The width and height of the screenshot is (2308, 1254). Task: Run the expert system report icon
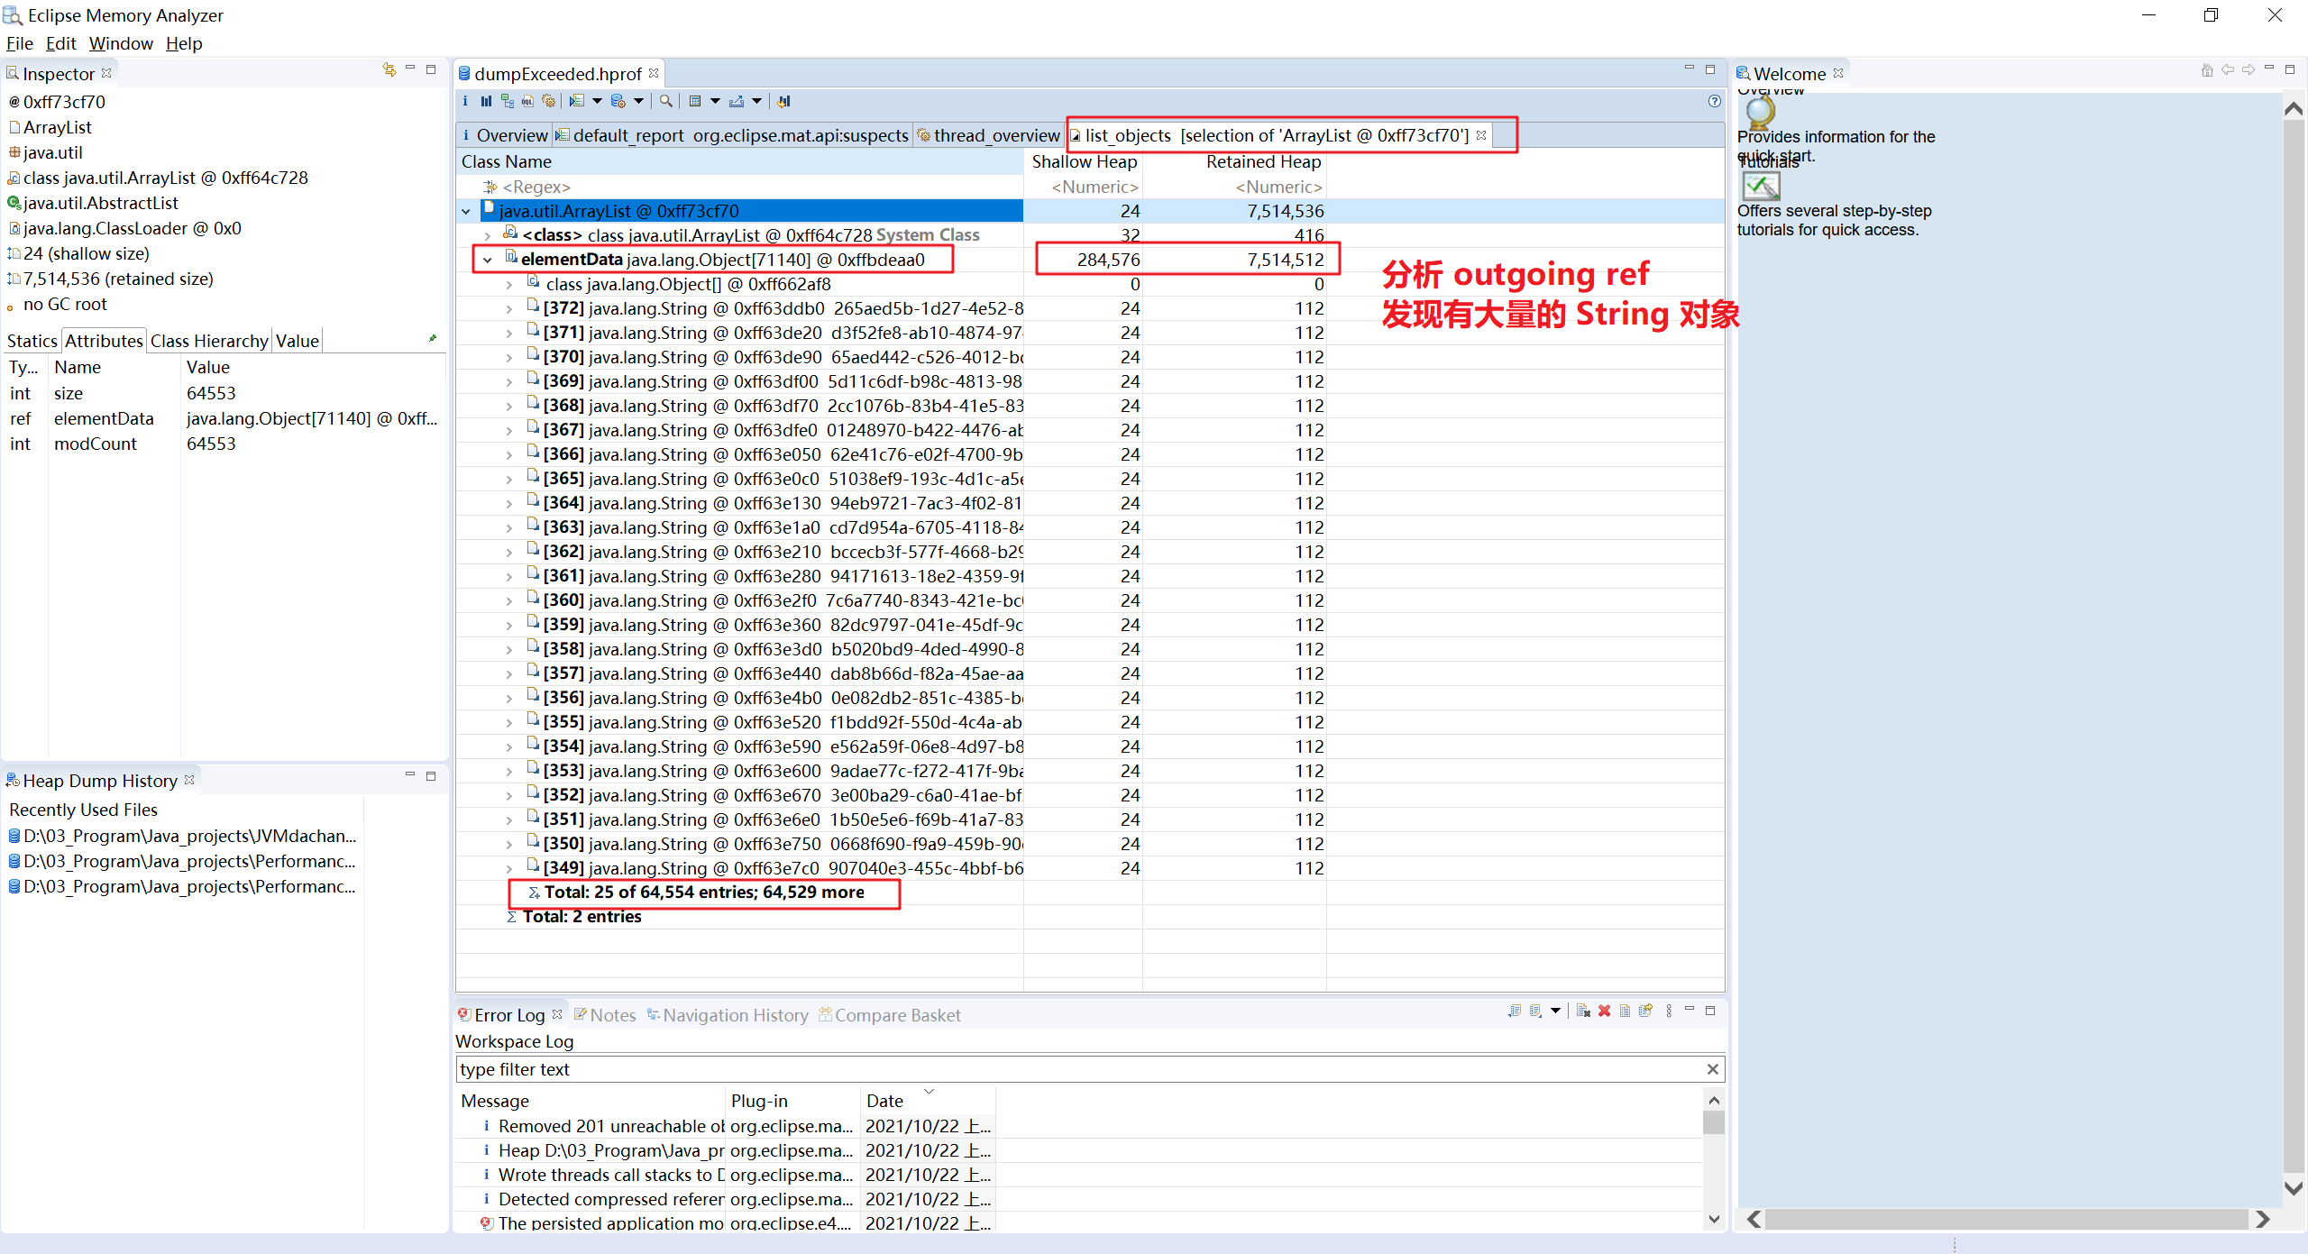point(577,101)
